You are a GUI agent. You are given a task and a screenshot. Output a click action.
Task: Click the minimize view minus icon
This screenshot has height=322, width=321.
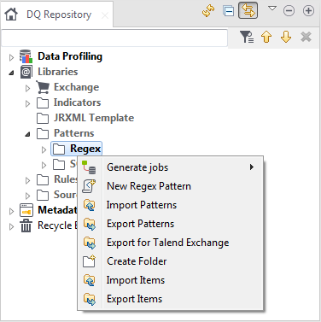tap(289, 11)
